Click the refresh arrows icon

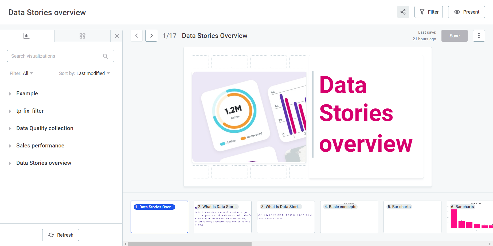pyautogui.click(x=51, y=235)
